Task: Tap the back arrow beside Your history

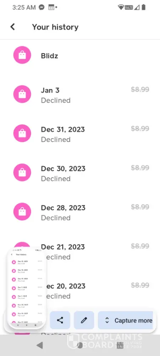Action: point(12,27)
